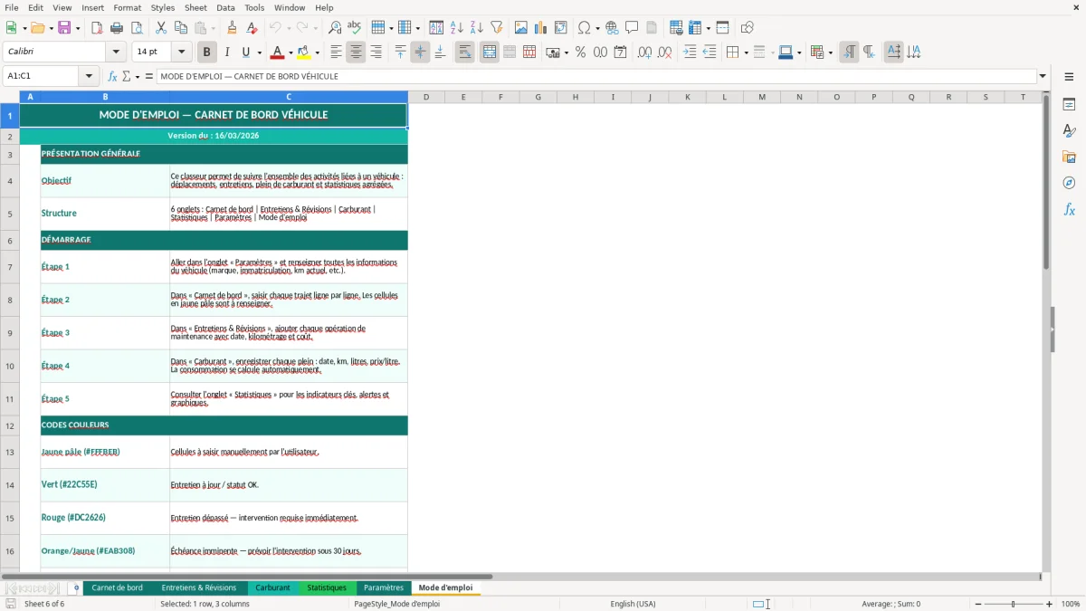Click the Save document icon
This screenshot has width=1086, height=611.
(64, 28)
